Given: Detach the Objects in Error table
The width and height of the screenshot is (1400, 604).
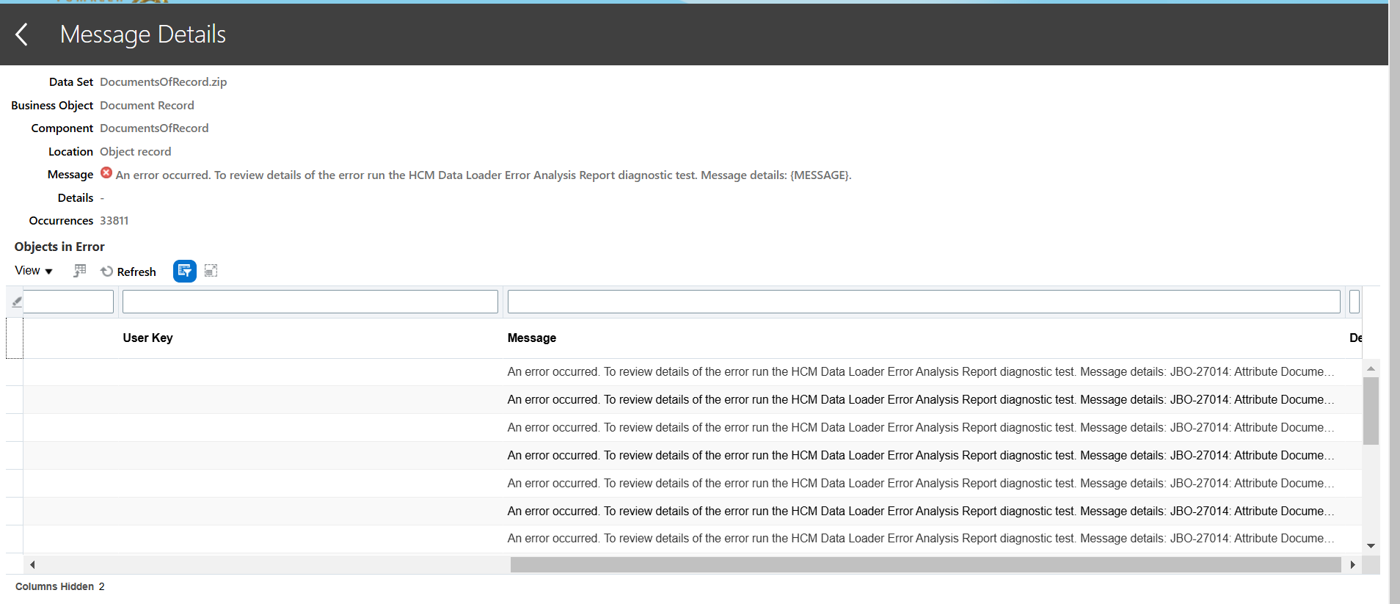Looking at the screenshot, I should [211, 271].
